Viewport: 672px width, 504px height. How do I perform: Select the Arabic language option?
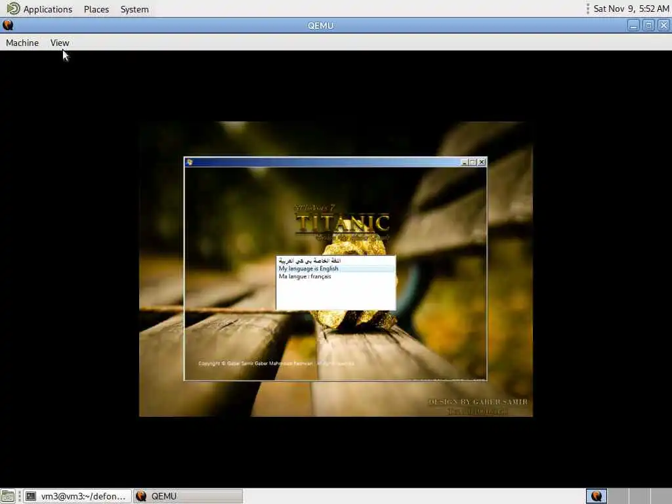coord(335,261)
